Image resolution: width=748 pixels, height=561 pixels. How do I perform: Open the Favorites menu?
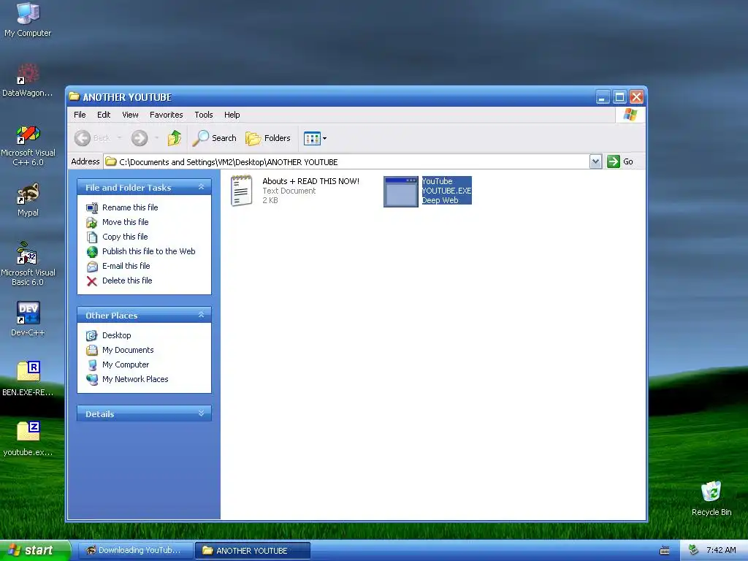click(x=166, y=115)
